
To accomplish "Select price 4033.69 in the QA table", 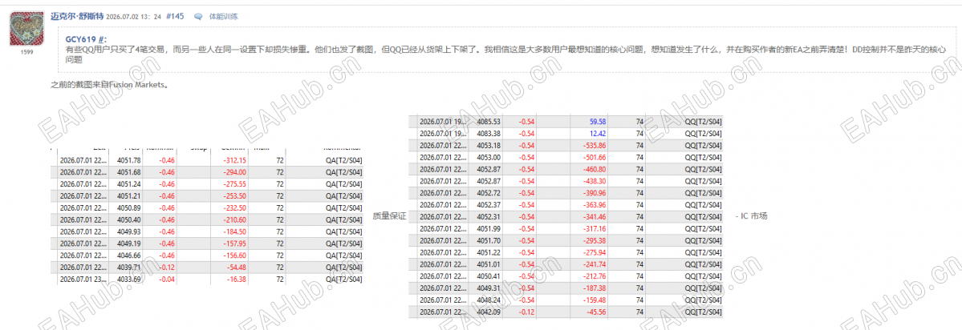I will click(x=128, y=279).
